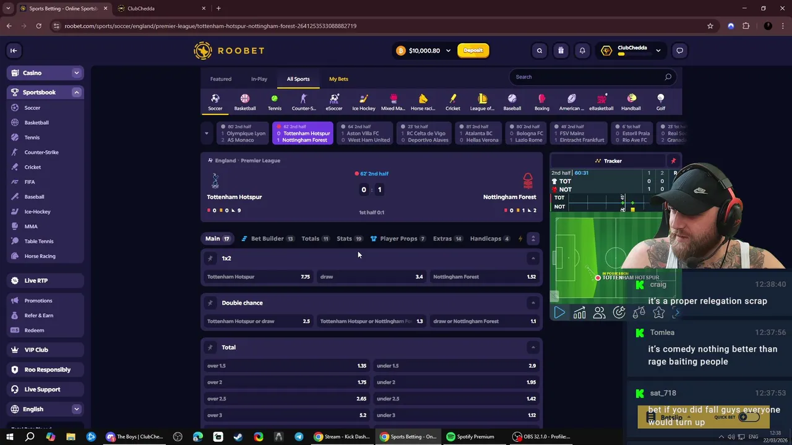Pin the 1x2 market
The width and height of the screenshot is (792, 445).
210,258
